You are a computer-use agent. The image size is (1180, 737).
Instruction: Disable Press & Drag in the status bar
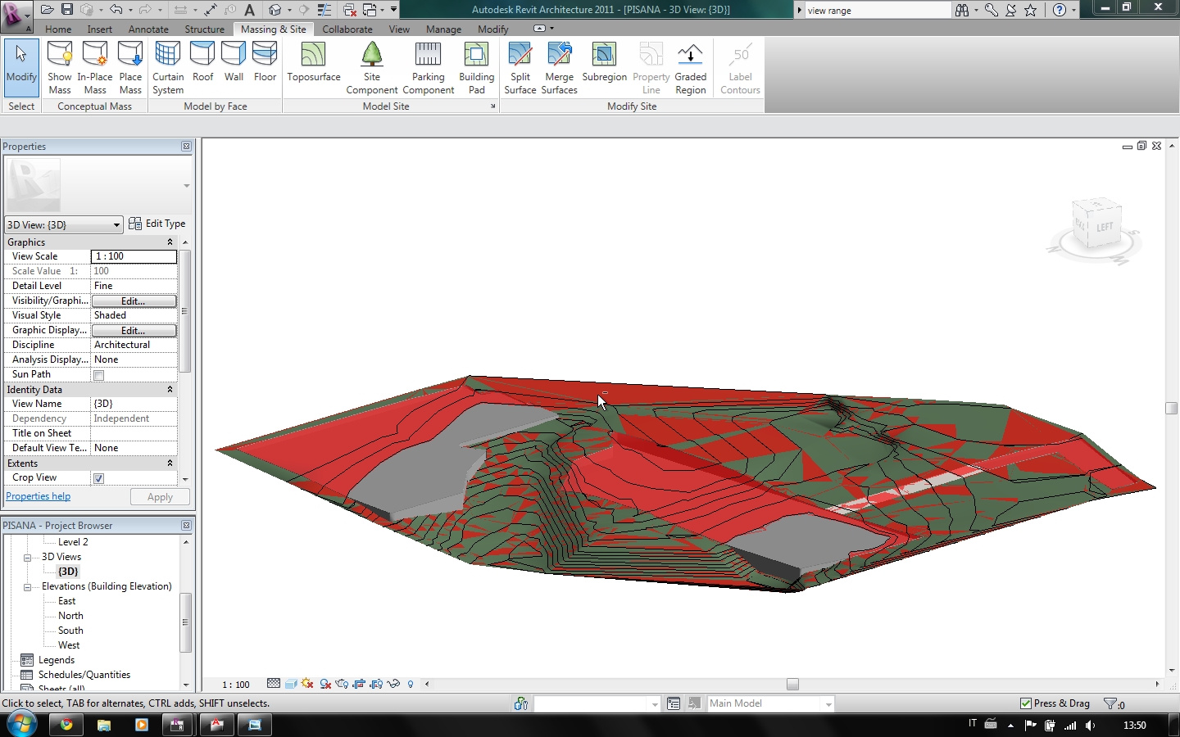[1027, 703]
